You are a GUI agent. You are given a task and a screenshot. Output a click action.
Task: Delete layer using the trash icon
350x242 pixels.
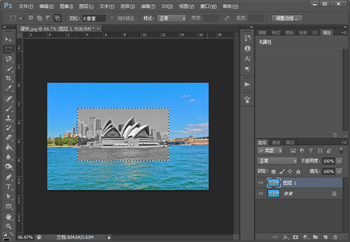(x=335, y=237)
